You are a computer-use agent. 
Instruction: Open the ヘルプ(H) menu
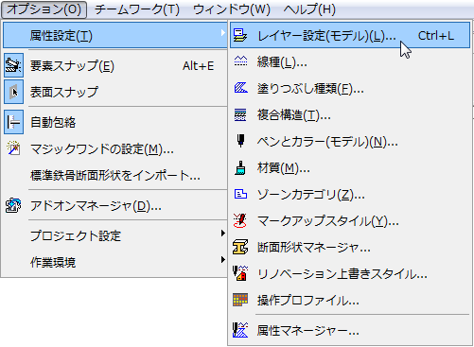point(309,9)
